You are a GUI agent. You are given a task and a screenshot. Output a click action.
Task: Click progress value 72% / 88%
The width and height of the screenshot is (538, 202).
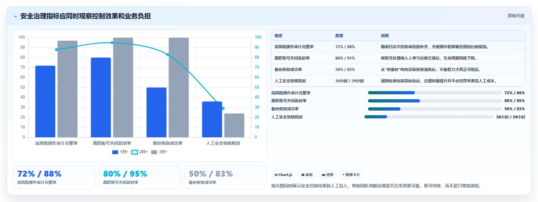click(515, 93)
